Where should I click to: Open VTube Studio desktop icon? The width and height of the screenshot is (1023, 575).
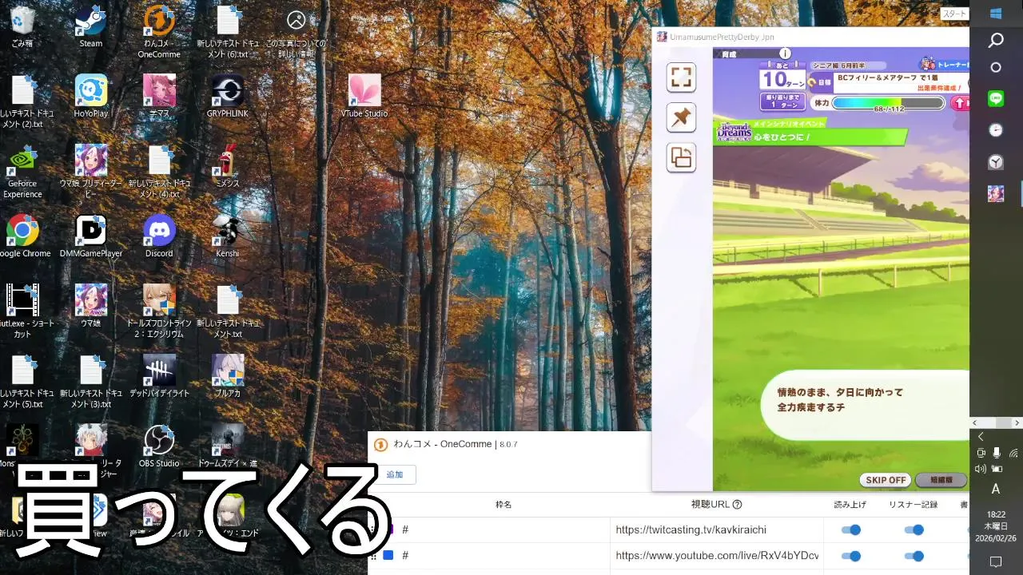(x=364, y=97)
